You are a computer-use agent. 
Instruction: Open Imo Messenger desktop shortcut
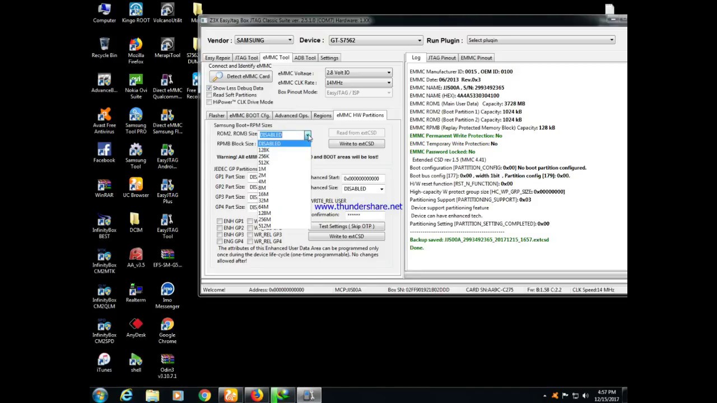click(x=167, y=296)
